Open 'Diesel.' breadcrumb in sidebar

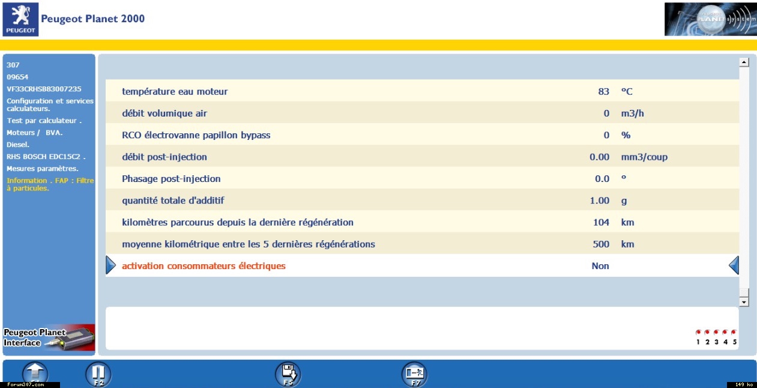pyautogui.click(x=18, y=145)
